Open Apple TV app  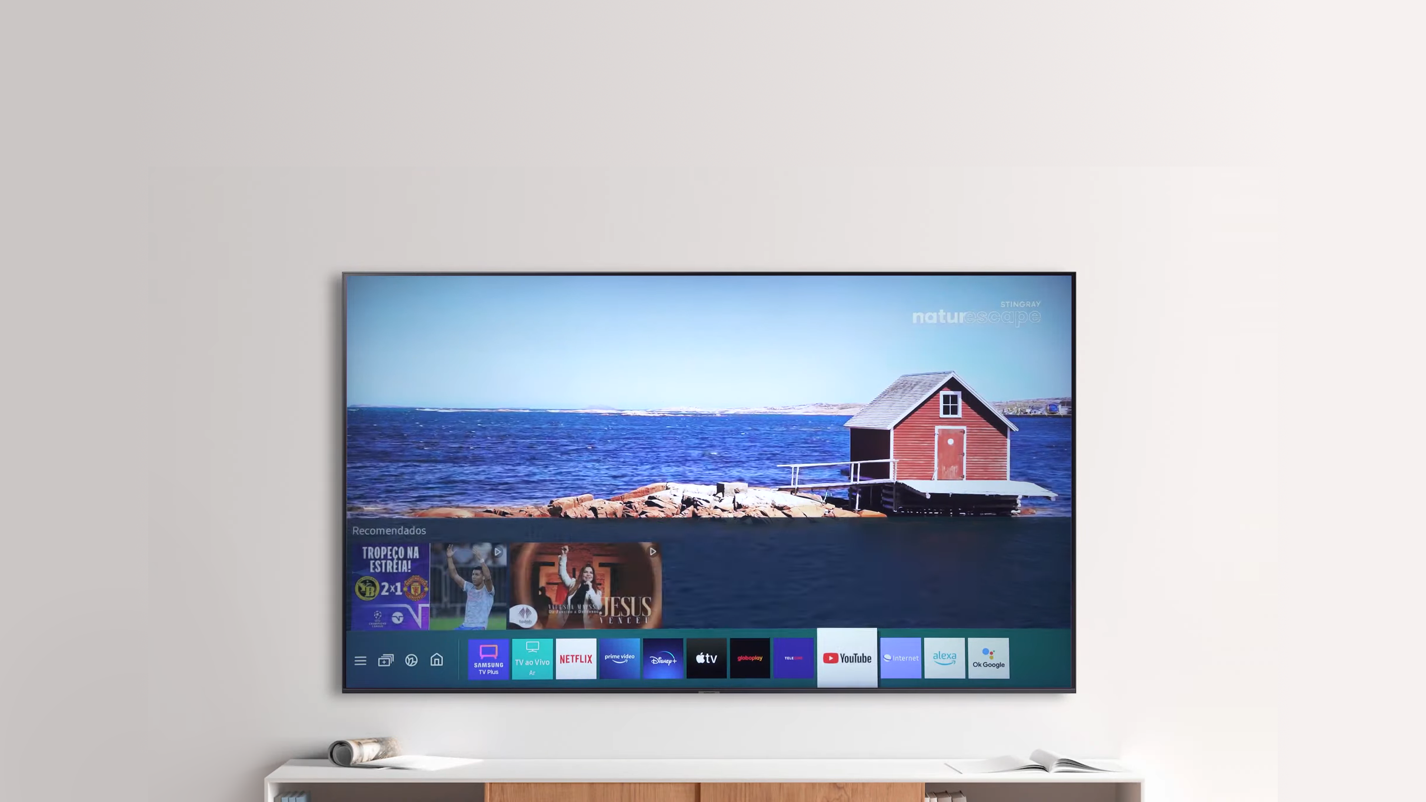pyautogui.click(x=707, y=658)
